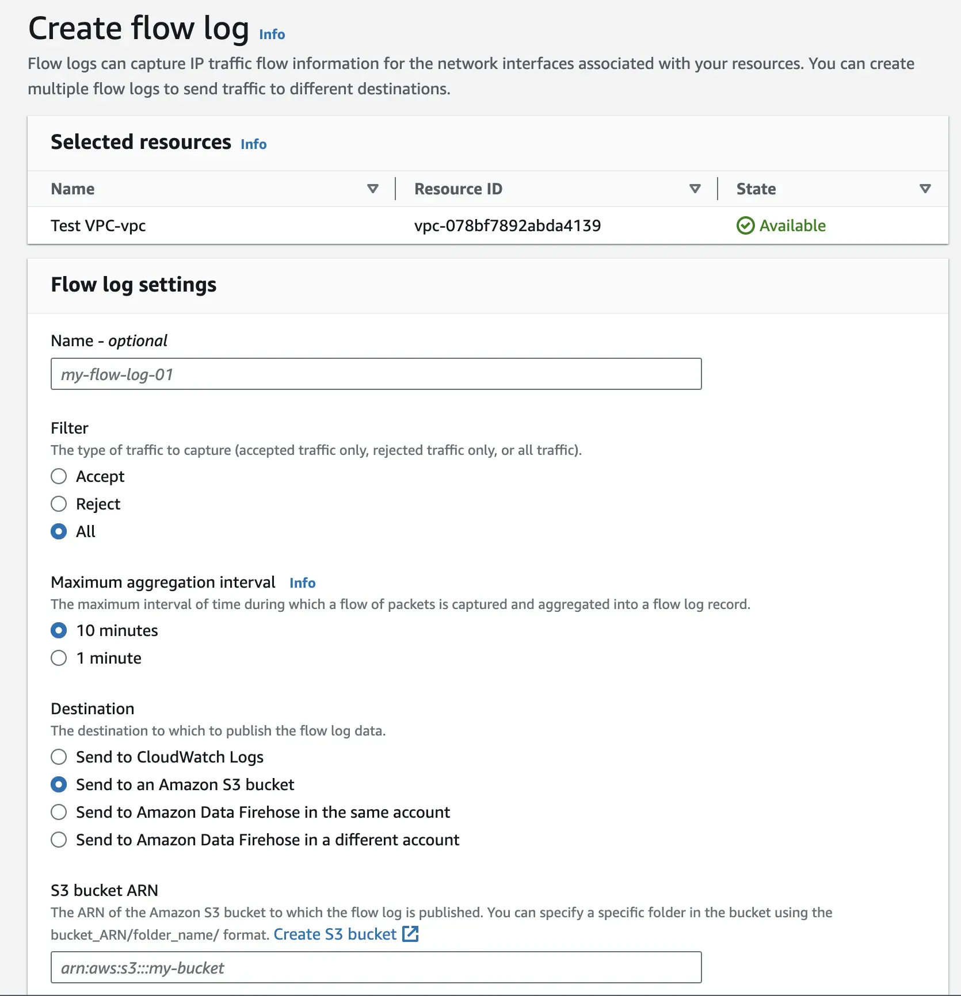Click the Available state text
The image size is (961, 996).
coord(792,225)
